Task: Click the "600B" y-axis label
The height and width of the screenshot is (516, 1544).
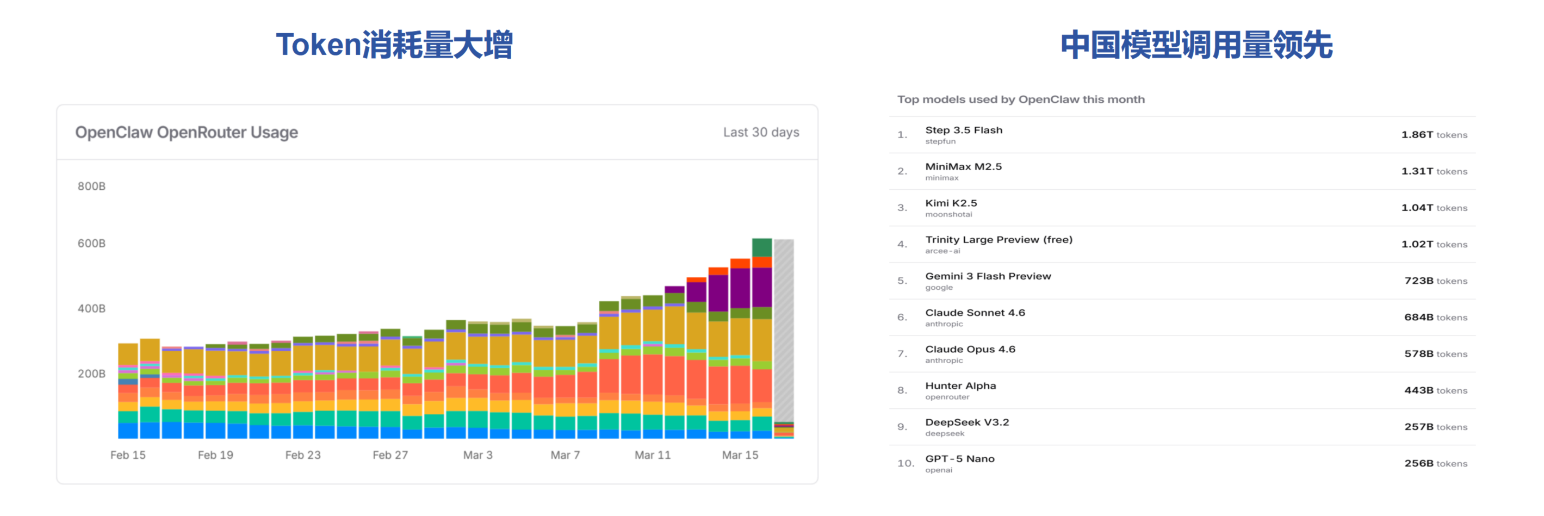Action: 92,243
